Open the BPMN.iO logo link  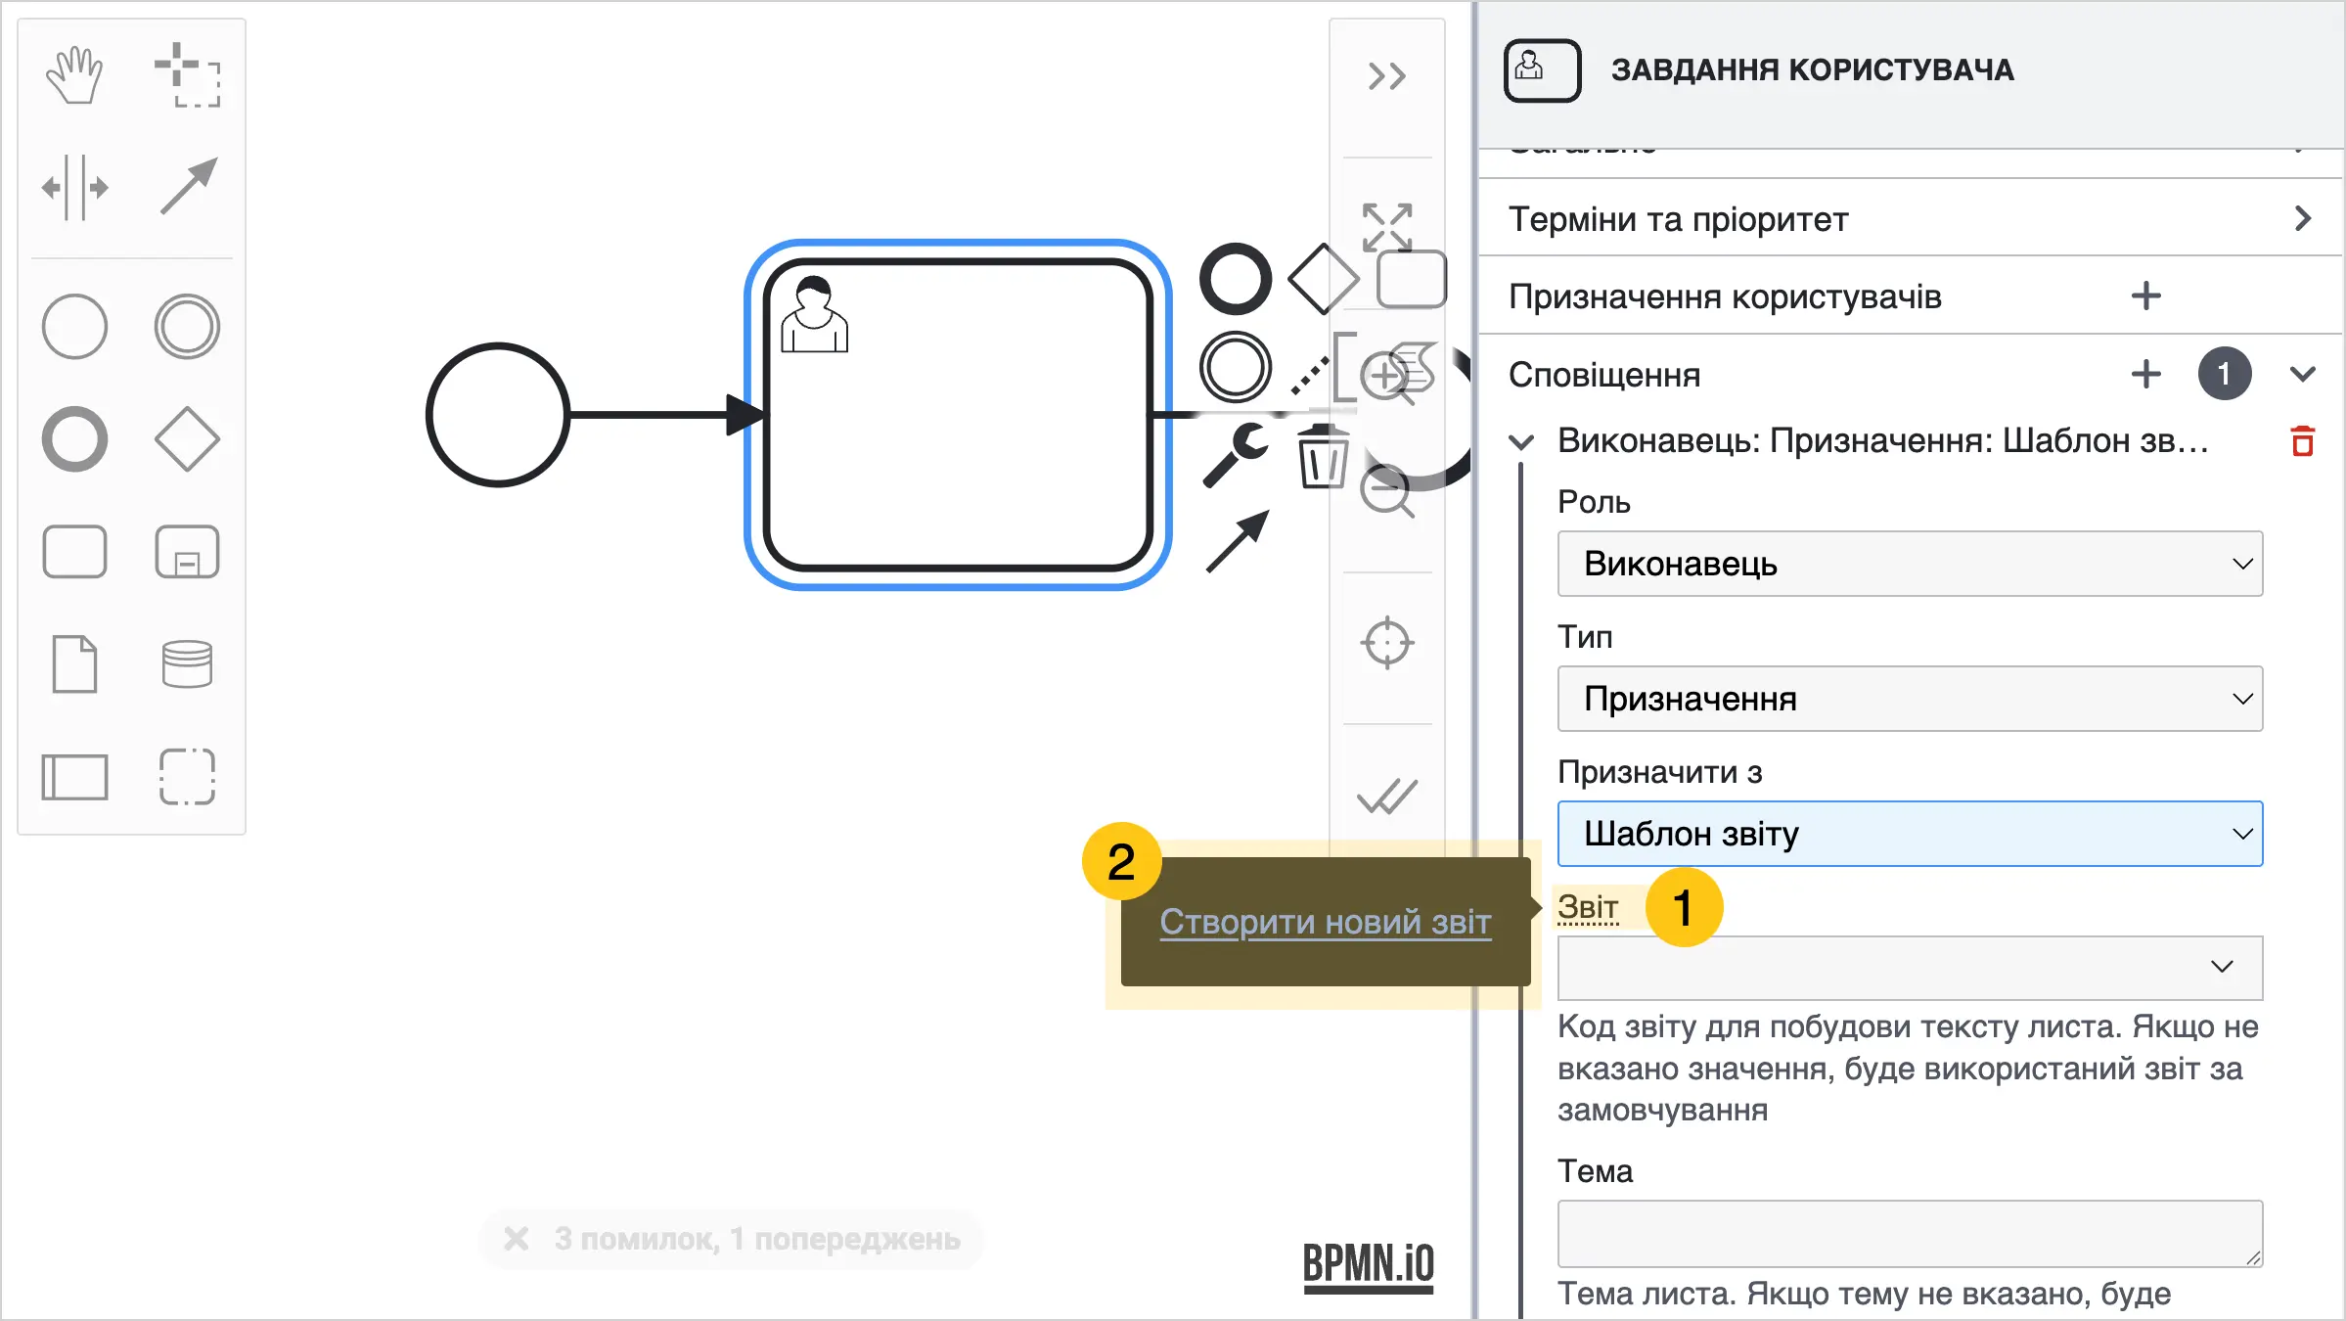[1369, 1267]
